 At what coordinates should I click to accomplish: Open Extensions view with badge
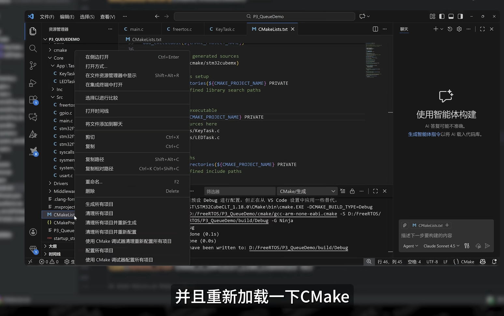33,100
